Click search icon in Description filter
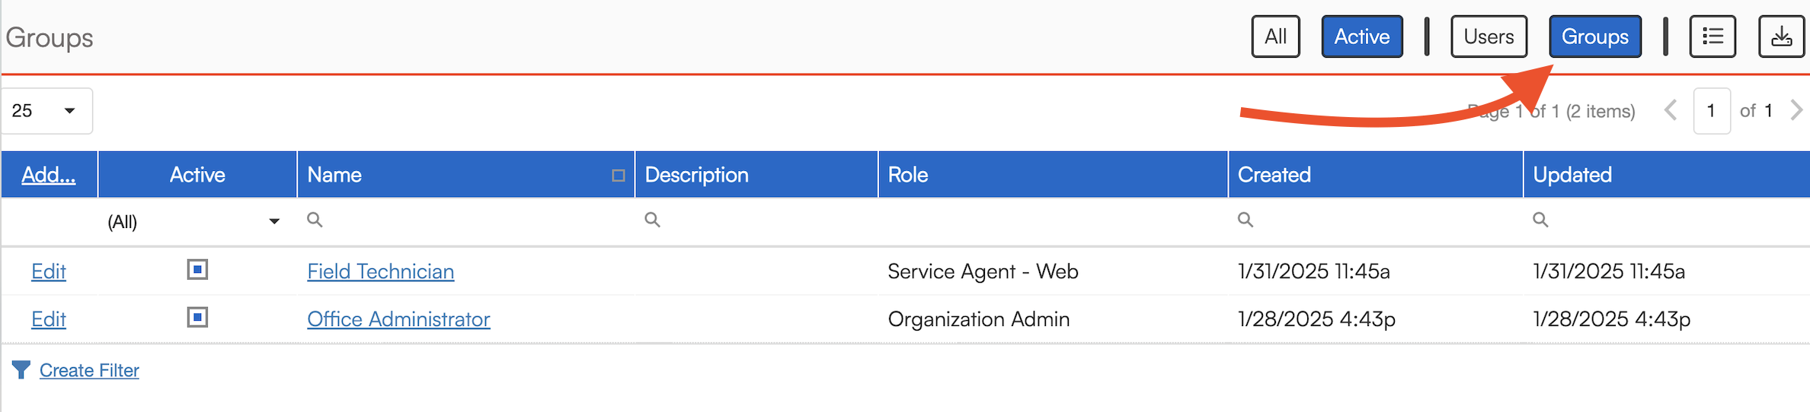Viewport: 1810px width, 412px height. (x=652, y=220)
